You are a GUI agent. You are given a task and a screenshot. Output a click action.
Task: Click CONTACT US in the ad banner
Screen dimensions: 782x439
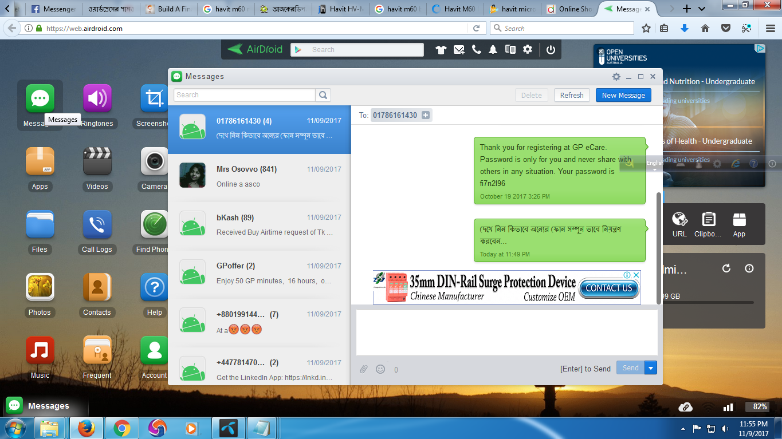(609, 288)
